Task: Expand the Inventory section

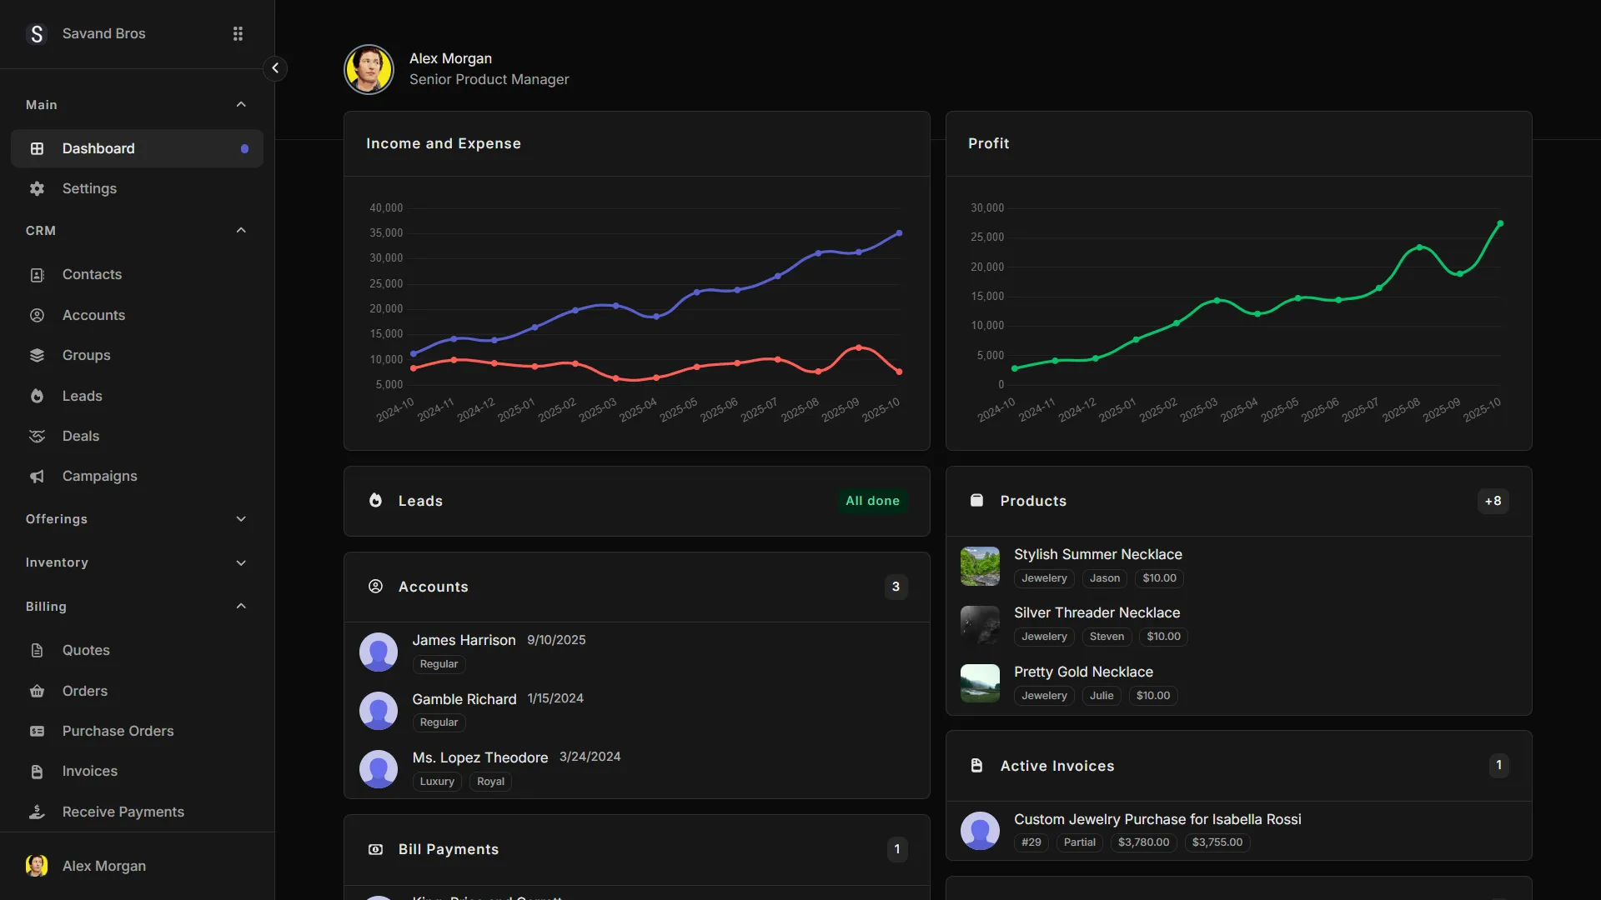Action: click(240, 562)
